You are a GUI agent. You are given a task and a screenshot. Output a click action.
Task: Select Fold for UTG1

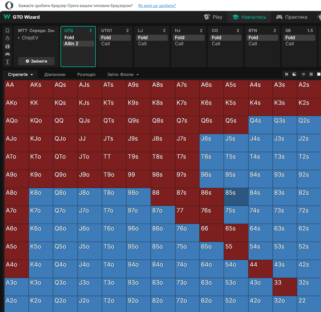[115, 38]
